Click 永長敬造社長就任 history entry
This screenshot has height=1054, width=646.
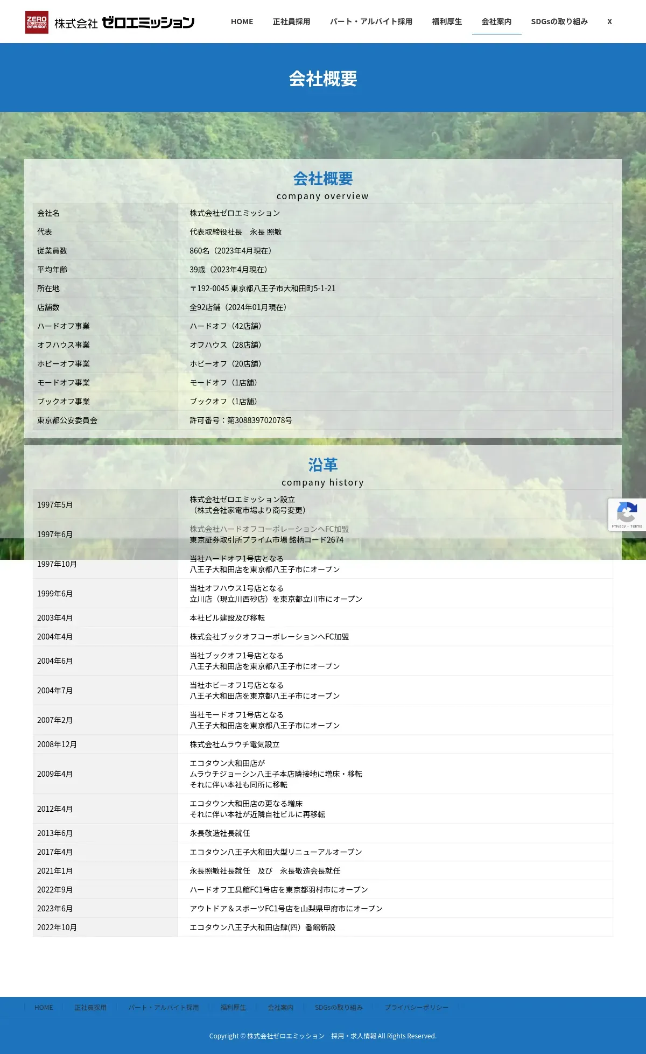tap(220, 833)
